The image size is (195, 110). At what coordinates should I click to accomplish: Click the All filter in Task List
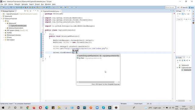[x=186, y=19]
